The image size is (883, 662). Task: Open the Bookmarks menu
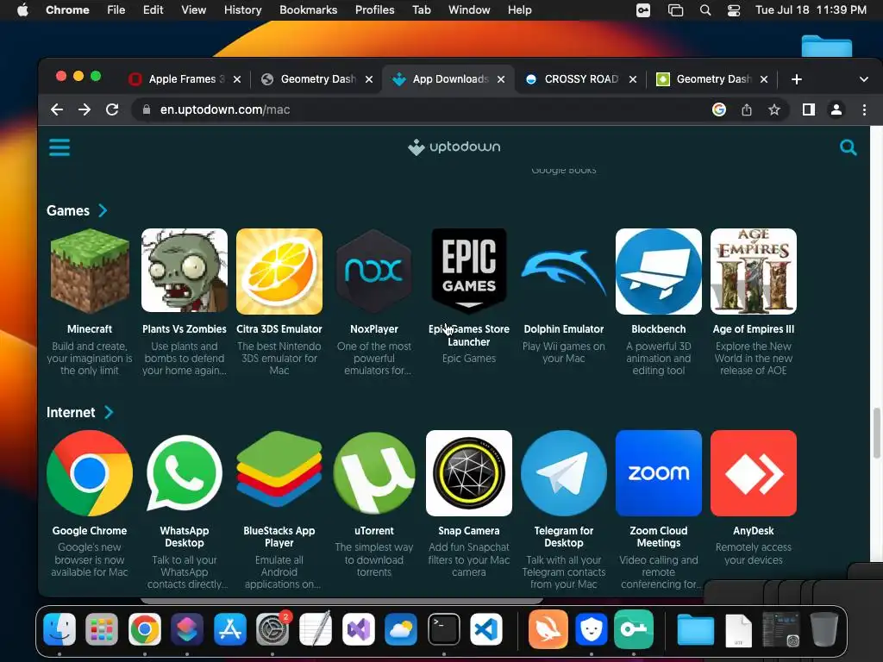pyautogui.click(x=309, y=9)
